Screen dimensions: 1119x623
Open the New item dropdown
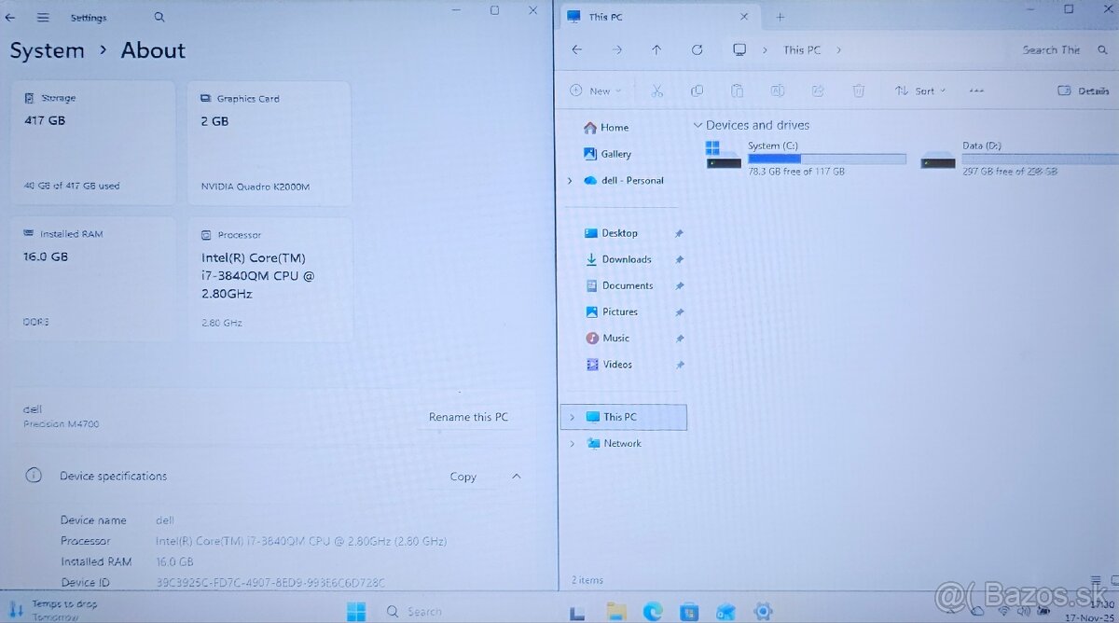point(594,90)
